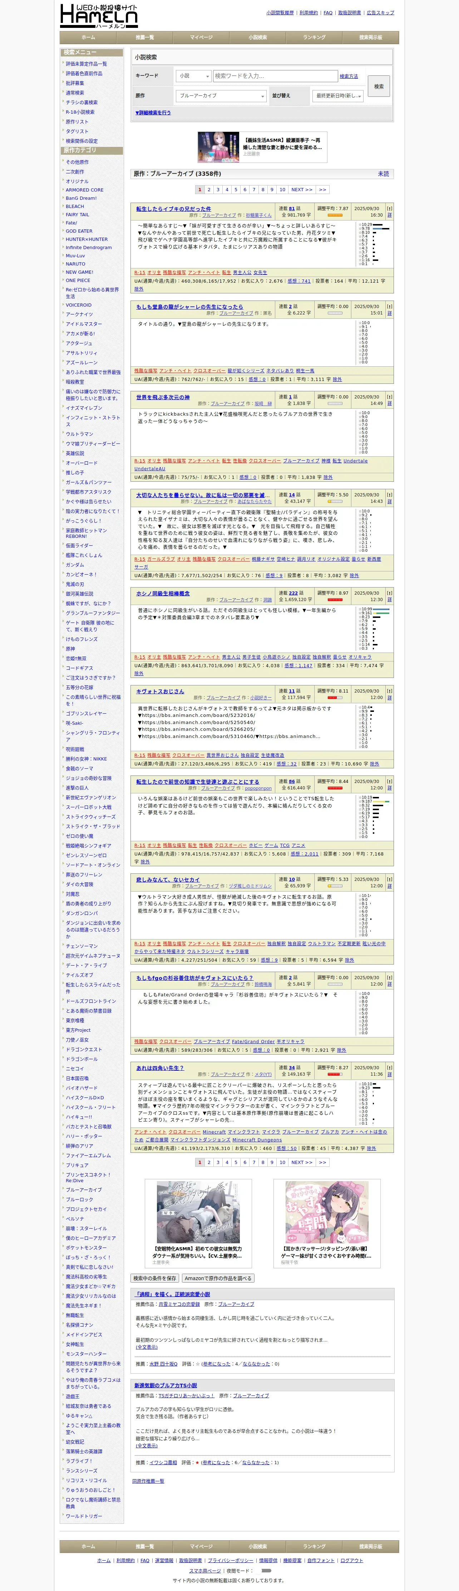The image size is (459, 1591).
Task: Open タグリスト in sidebar
Action: pos(77,132)
